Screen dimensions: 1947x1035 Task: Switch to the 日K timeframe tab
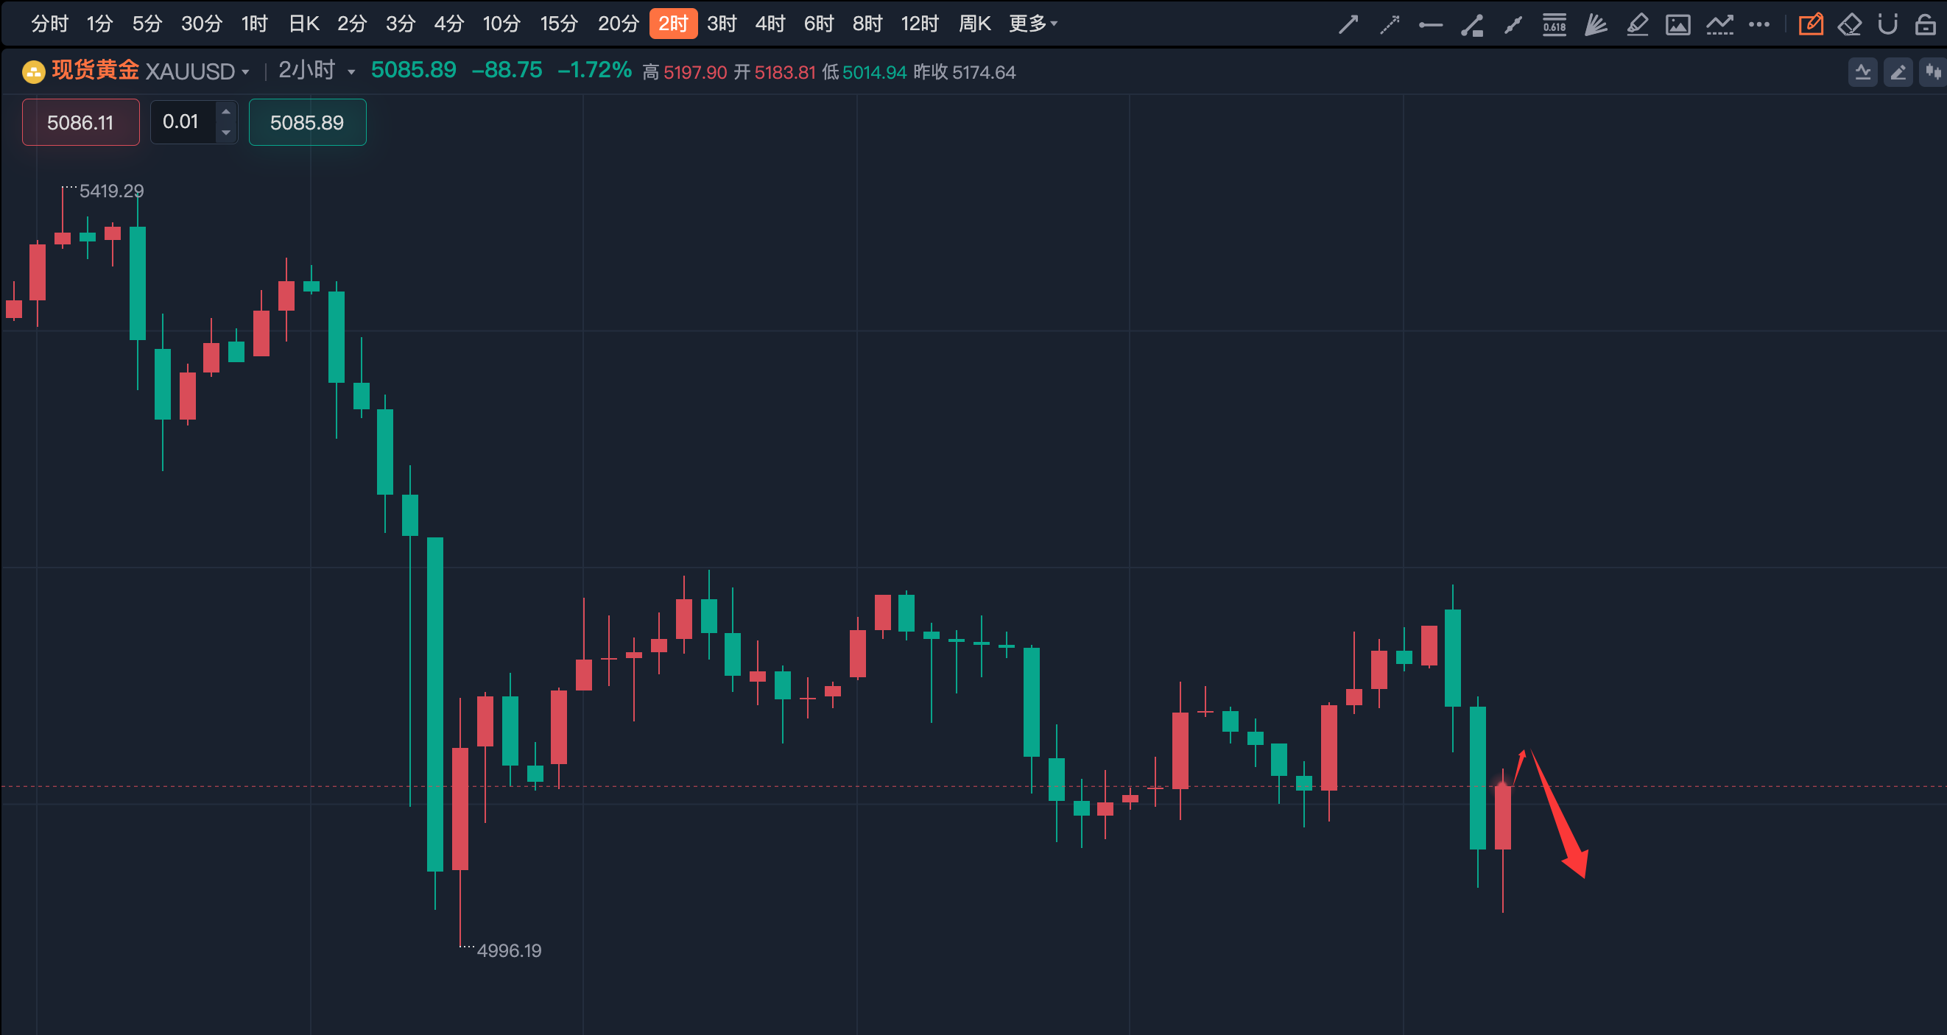tap(304, 24)
